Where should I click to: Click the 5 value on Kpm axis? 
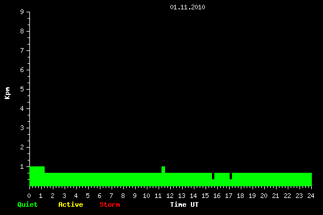click(22, 89)
